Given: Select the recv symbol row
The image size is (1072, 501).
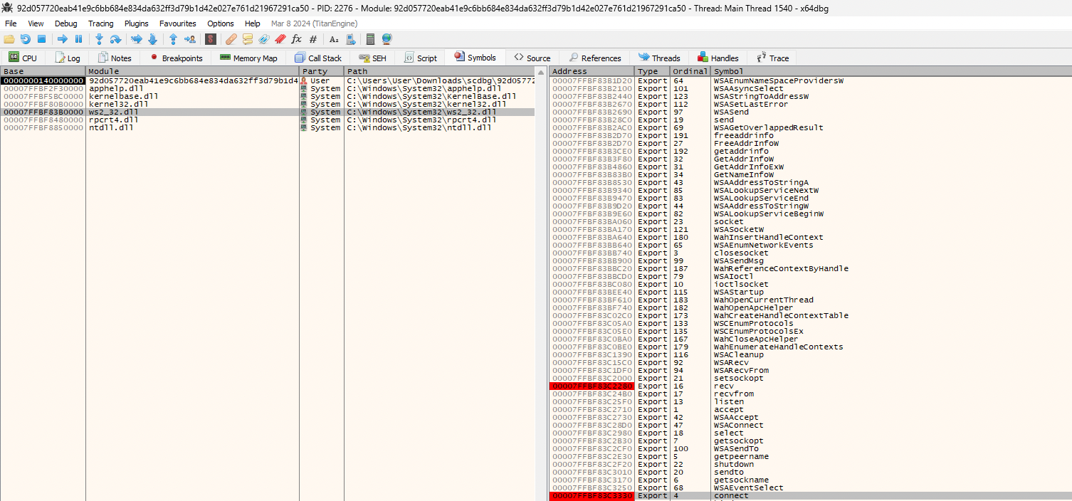Looking at the screenshot, I should tap(810, 386).
